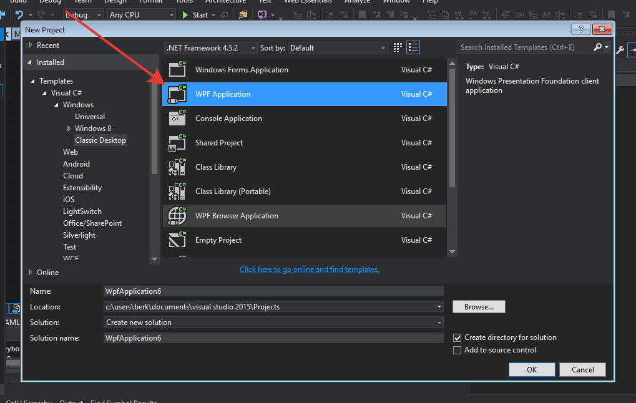Expand the Windows 8 tree node
This screenshot has height=403, width=636.
pyautogui.click(x=69, y=129)
